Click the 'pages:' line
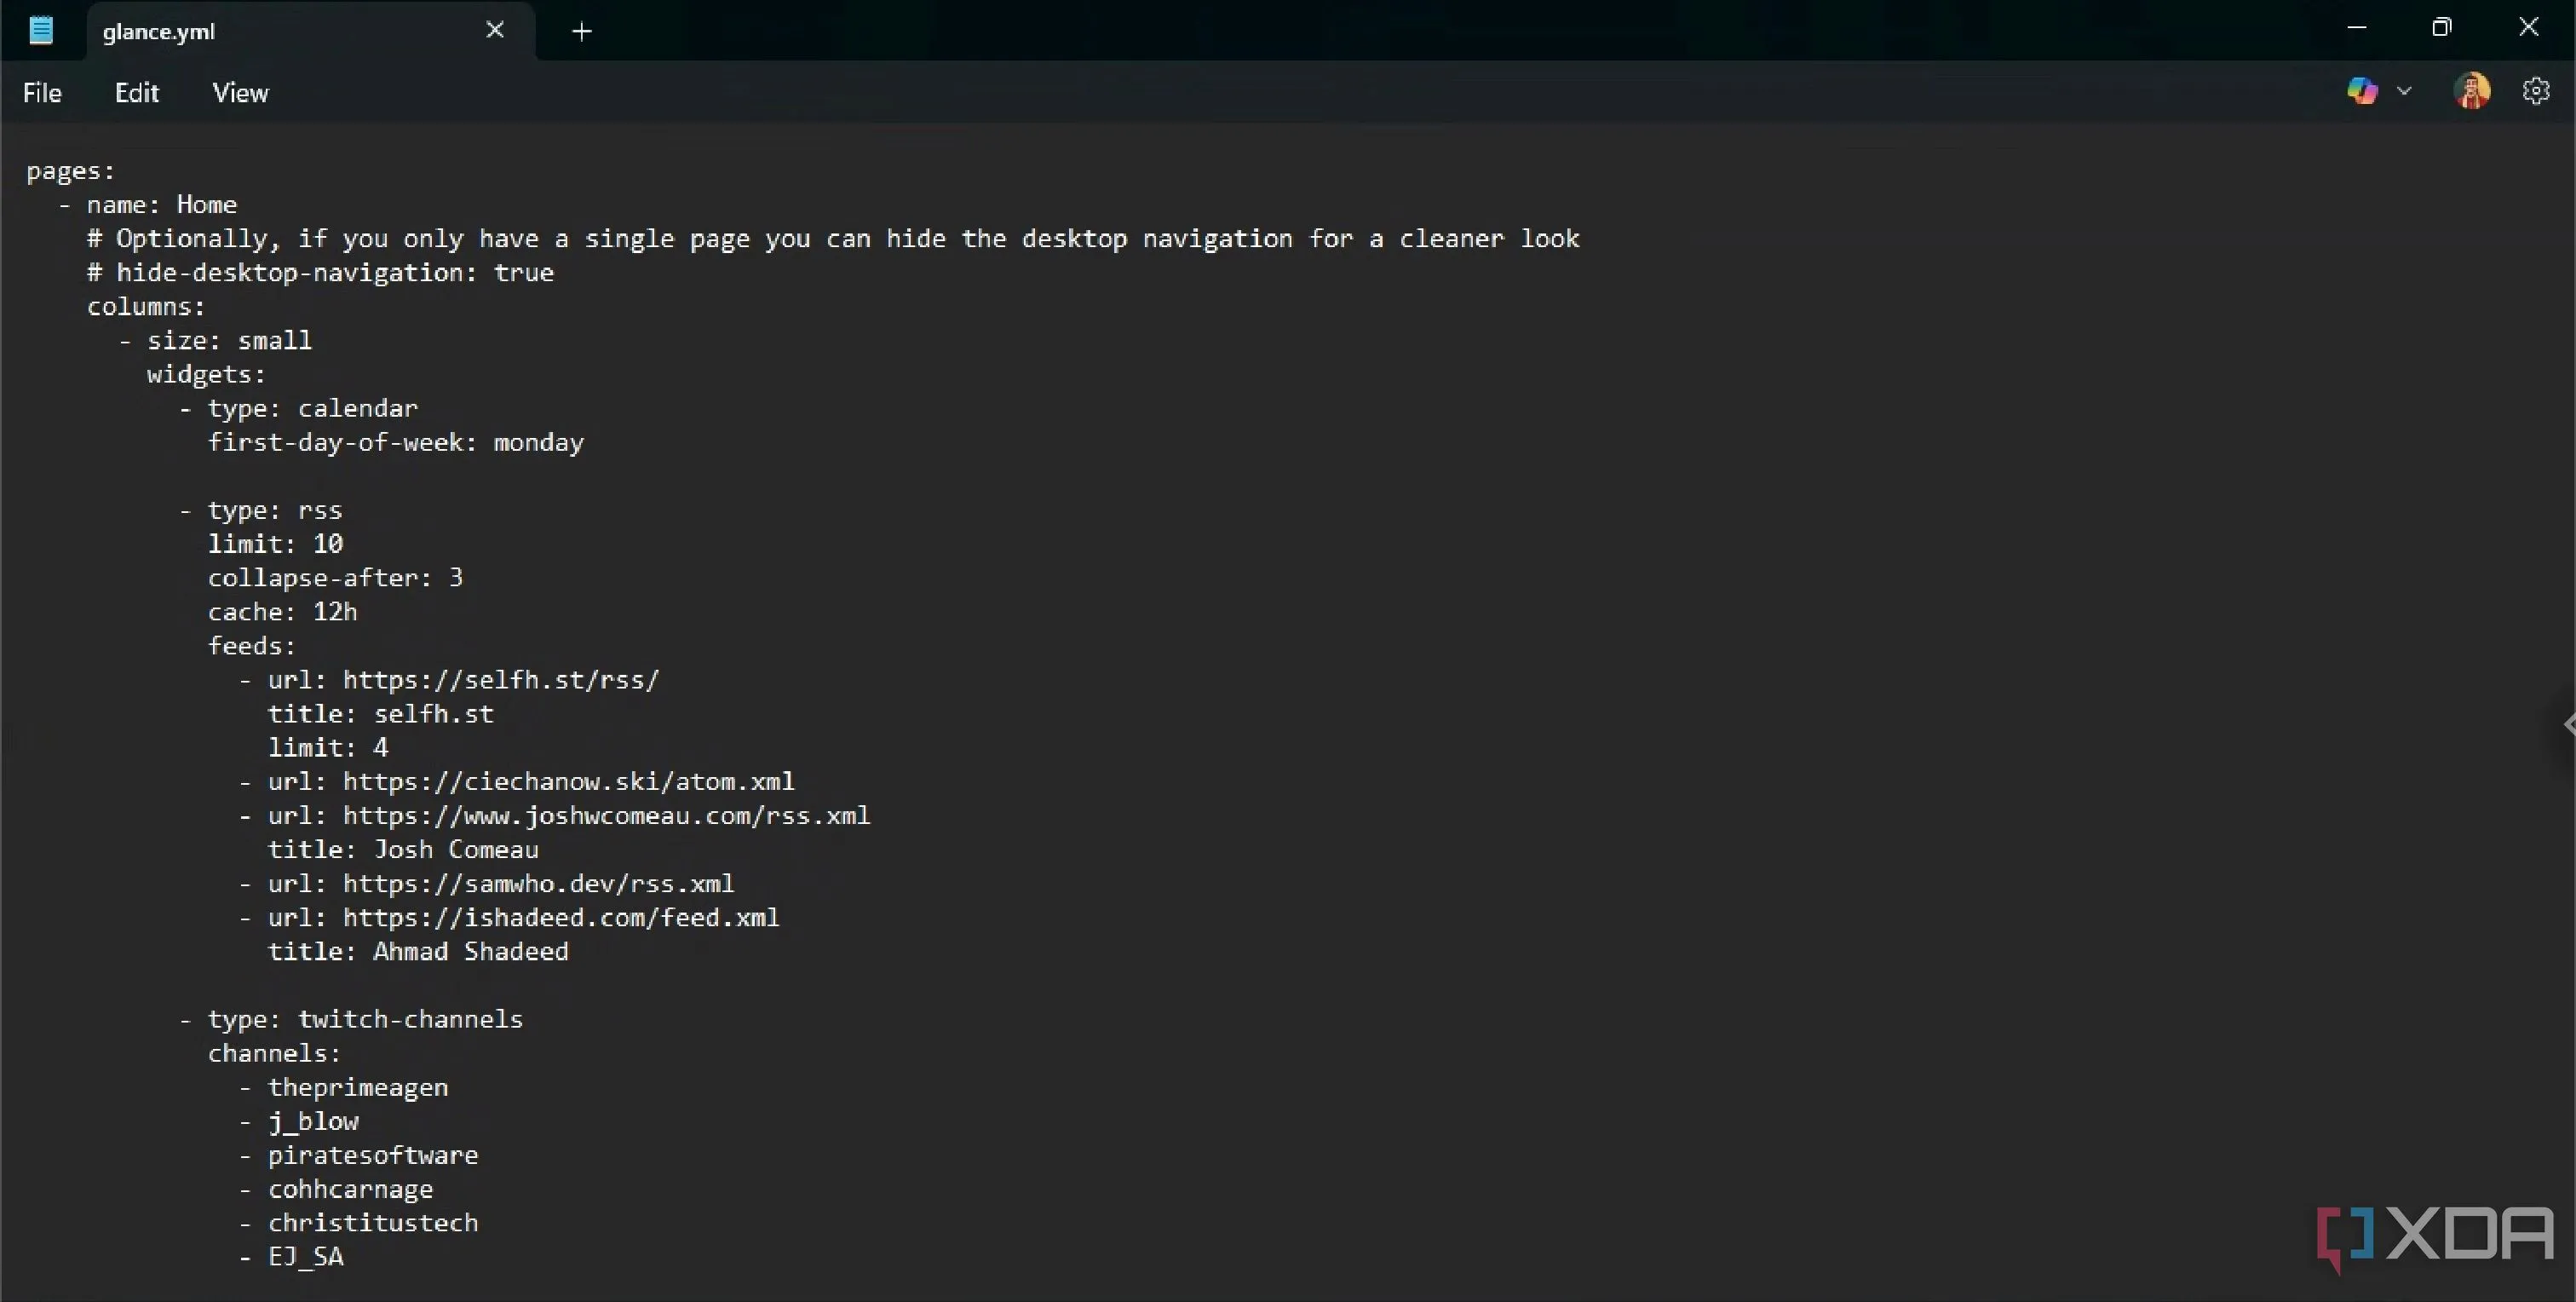Screen dimensions: 2576x1302 [70, 172]
